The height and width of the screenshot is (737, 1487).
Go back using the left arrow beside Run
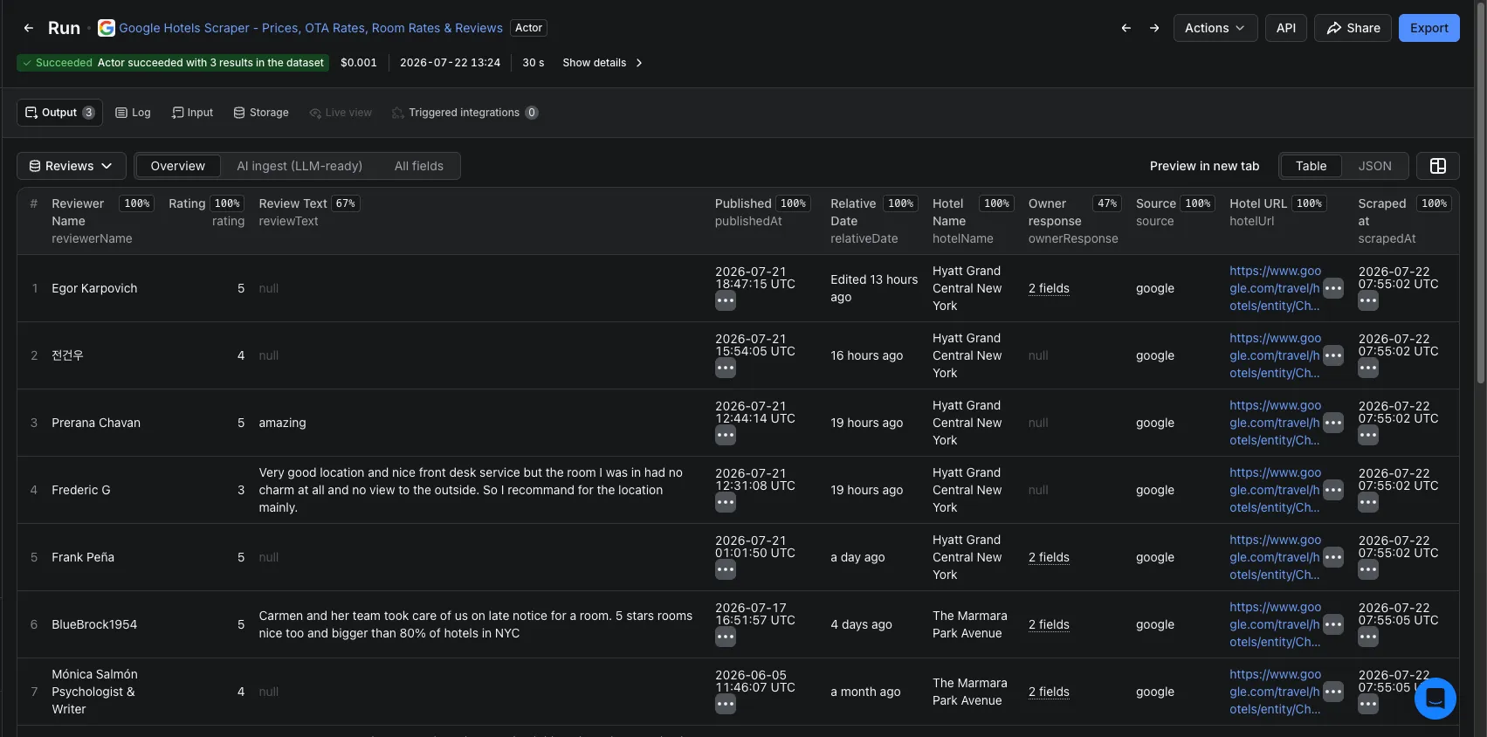[29, 28]
